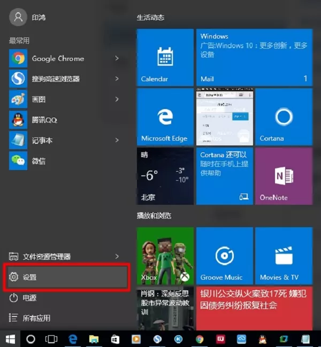Open the Beijing (北京) weather tile
Image resolution: width=321 pixels, height=347 pixels.
coord(165,176)
